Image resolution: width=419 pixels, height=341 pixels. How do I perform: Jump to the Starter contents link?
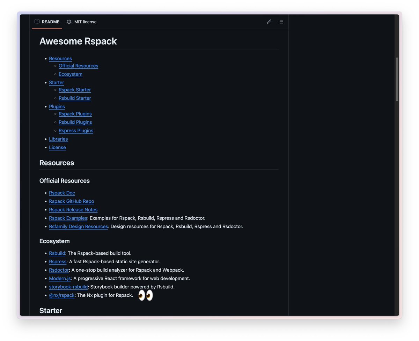pos(57,83)
